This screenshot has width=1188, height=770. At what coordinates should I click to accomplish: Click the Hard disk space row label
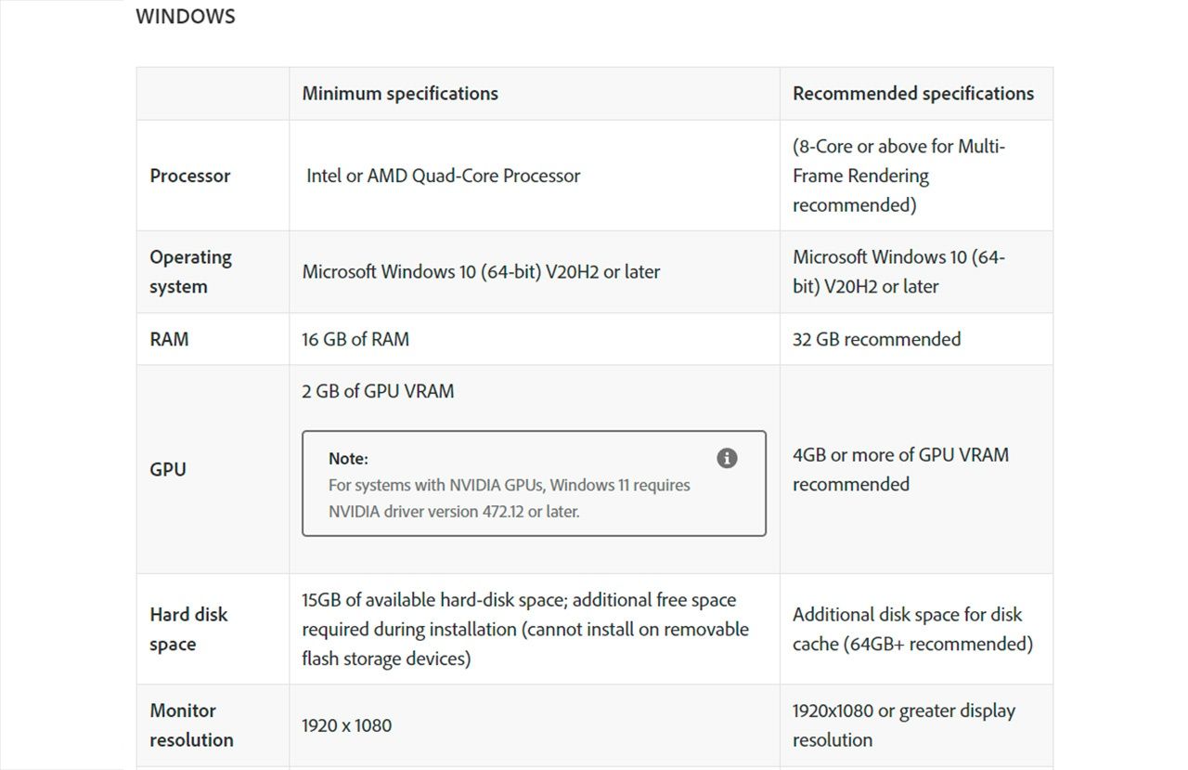click(x=188, y=629)
